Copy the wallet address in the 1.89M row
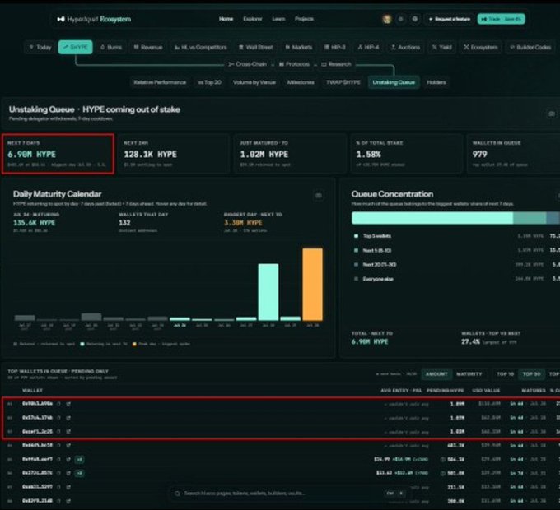The height and width of the screenshot is (510, 560). pos(58,404)
